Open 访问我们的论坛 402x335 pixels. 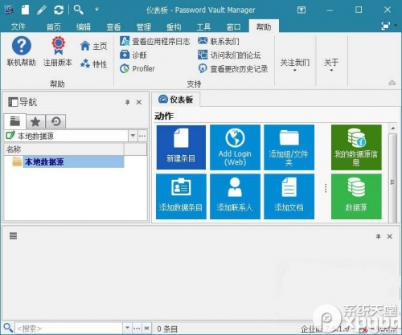[229, 55]
